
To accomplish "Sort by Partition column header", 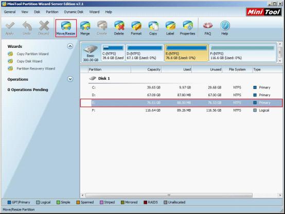I will 110,69.
